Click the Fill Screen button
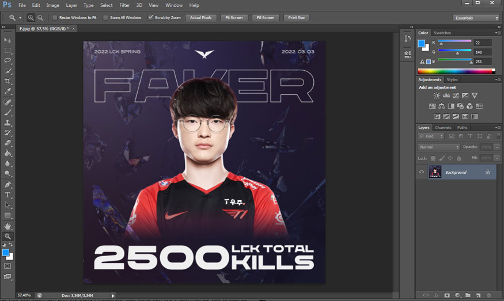This screenshot has width=504, height=301. 266,18
